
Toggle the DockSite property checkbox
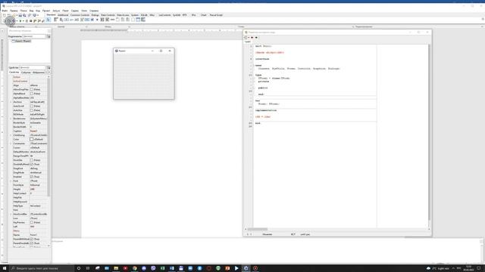pos(32,160)
